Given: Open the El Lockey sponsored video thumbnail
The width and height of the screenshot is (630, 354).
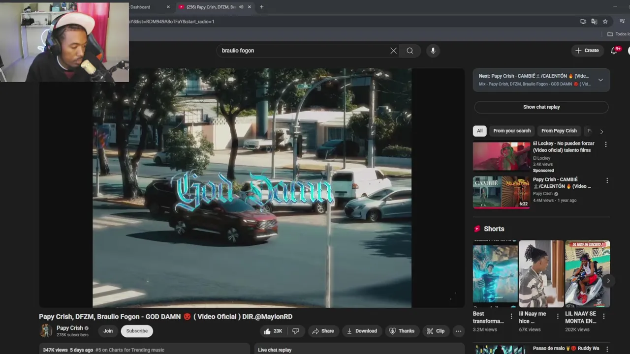Looking at the screenshot, I should pyautogui.click(x=502, y=156).
